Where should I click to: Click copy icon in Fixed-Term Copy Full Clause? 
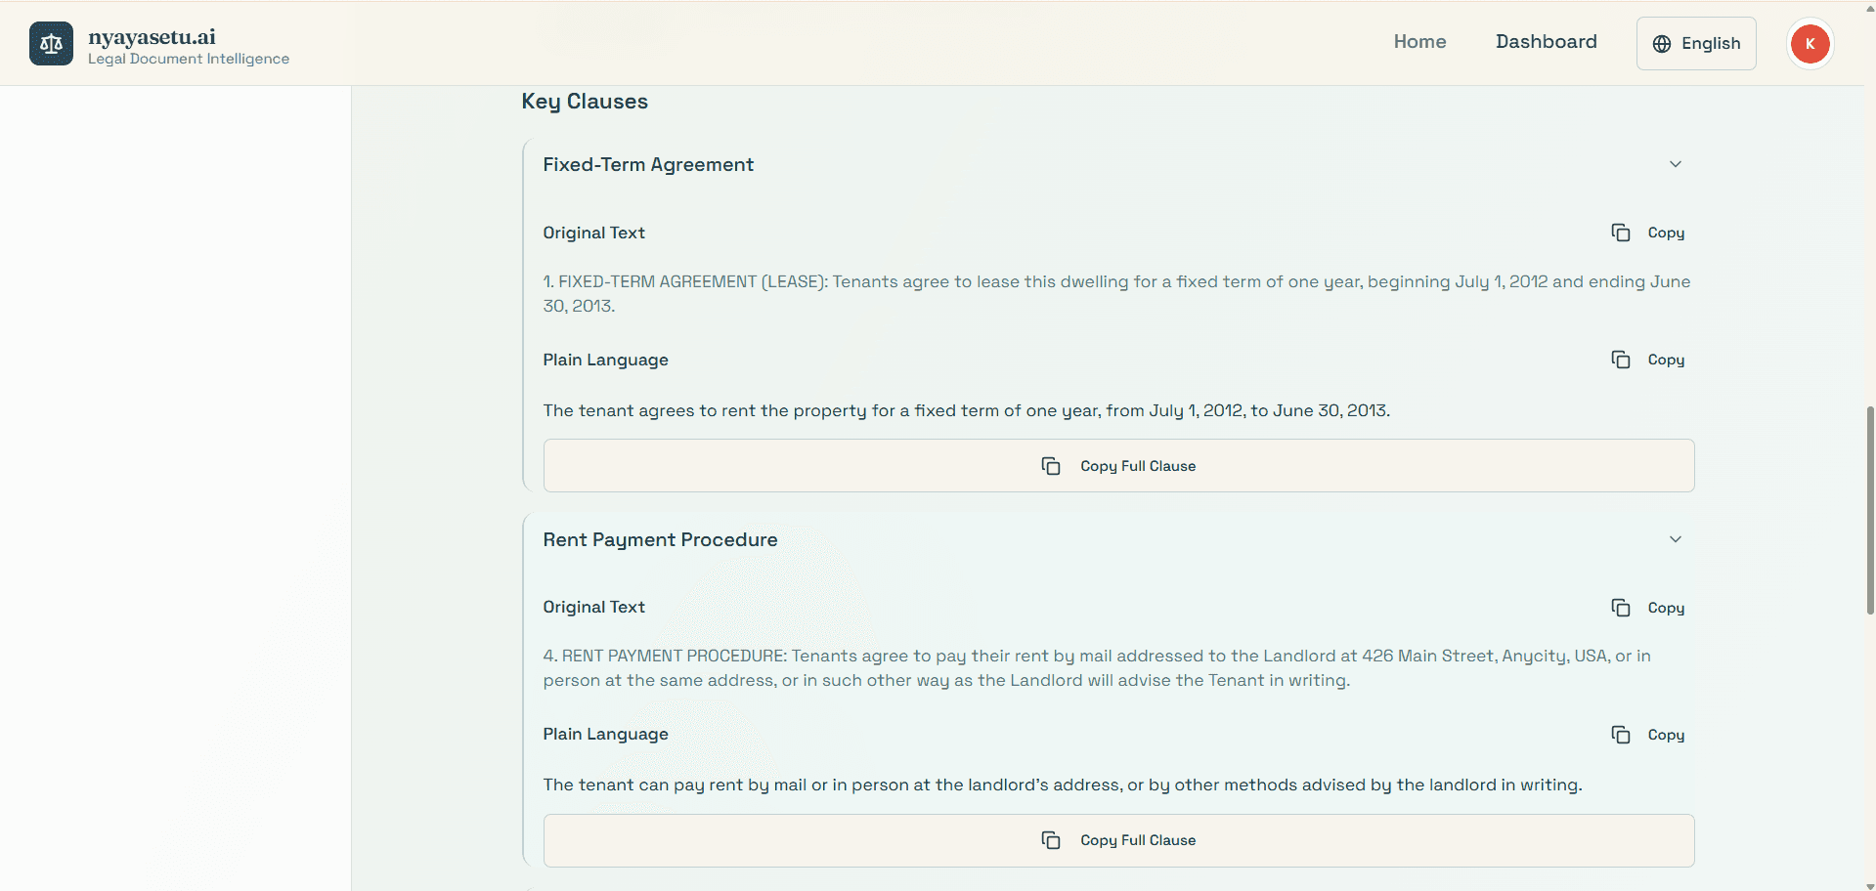[x=1051, y=466]
